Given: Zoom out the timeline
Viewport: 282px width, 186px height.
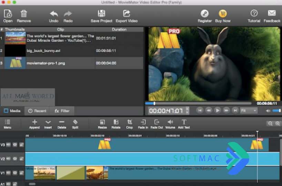Looking at the screenshot, I should click(270, 123).
